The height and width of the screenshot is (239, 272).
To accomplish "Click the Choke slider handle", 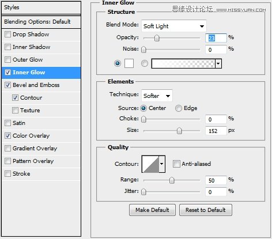I will (x=143, y=119).
